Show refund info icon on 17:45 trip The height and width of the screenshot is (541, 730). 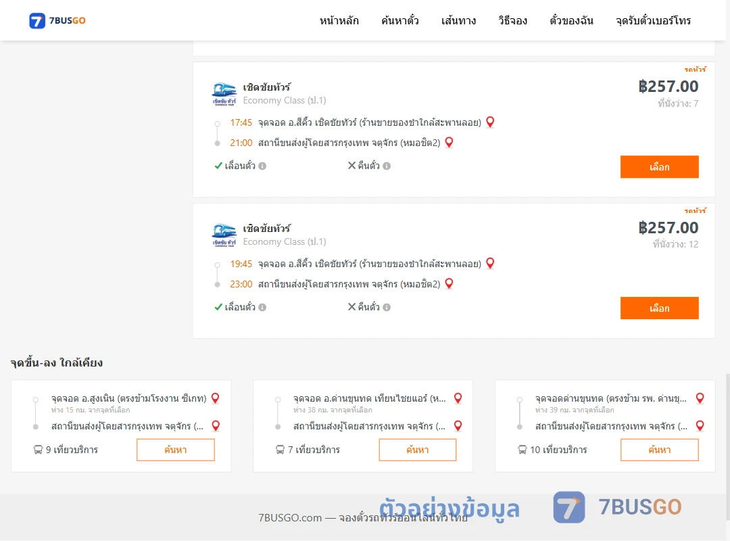[x=387, y=166]
